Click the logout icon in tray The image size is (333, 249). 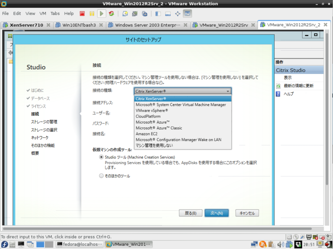click(x=328, y=244)
